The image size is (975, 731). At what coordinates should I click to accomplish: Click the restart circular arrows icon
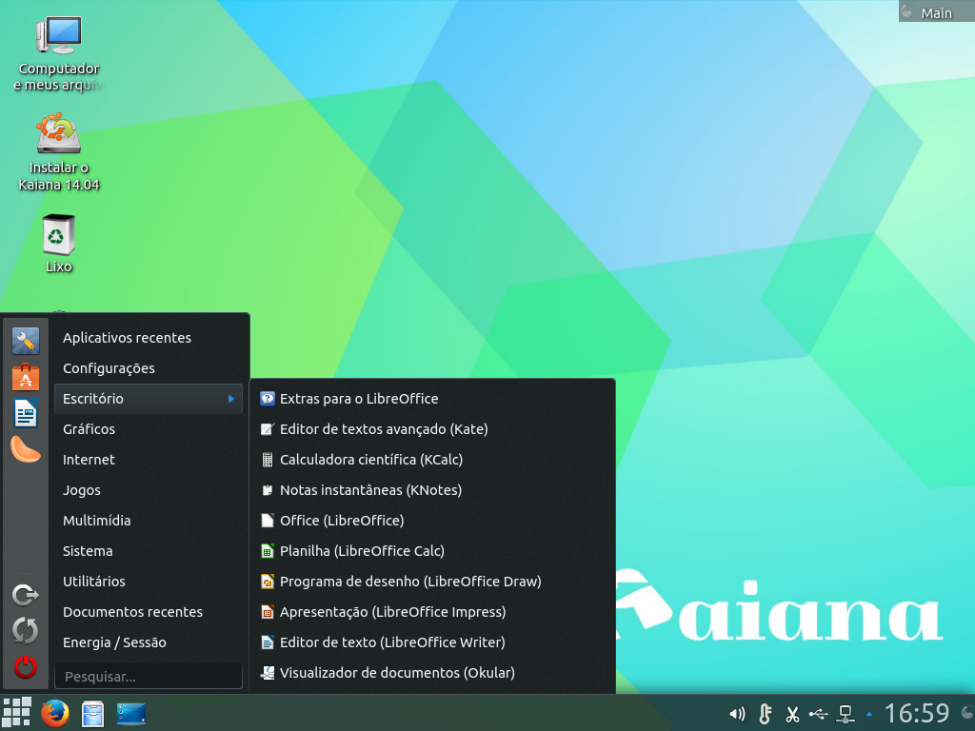[26, 630]
